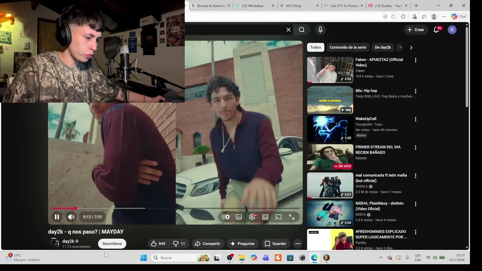
Task: Open Edge Copilot Chat
Action: click(459, 17)
